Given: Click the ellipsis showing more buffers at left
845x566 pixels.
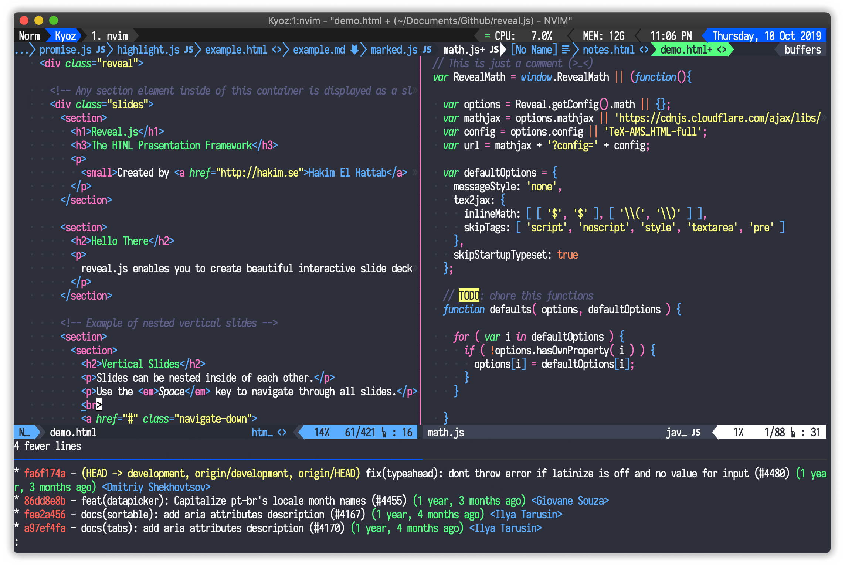Looking at the screenshot, I should pos(21,50).
